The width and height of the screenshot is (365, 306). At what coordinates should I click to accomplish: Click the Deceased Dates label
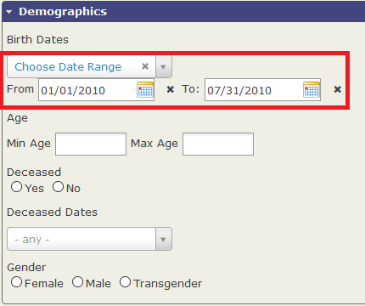pyautogui.click(x=52, y=212)
